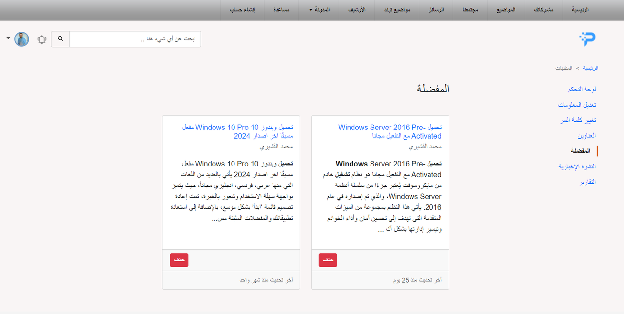Focus the search field ابحث عن أي شيء هنا

135,39
